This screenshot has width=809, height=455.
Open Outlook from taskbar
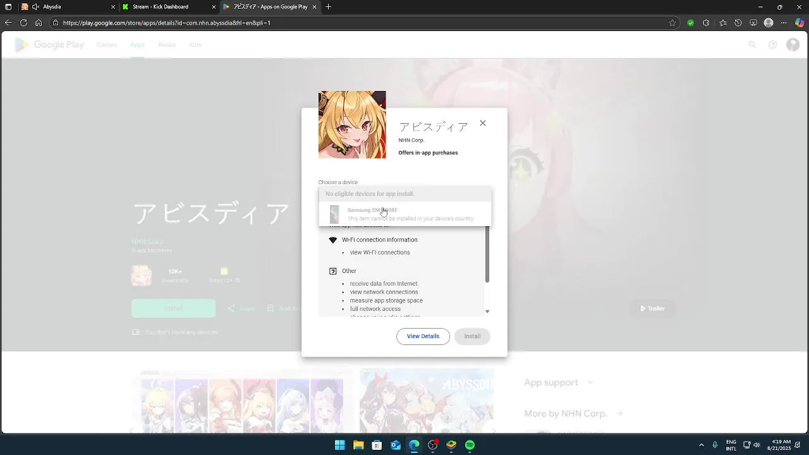pos(396,445)
